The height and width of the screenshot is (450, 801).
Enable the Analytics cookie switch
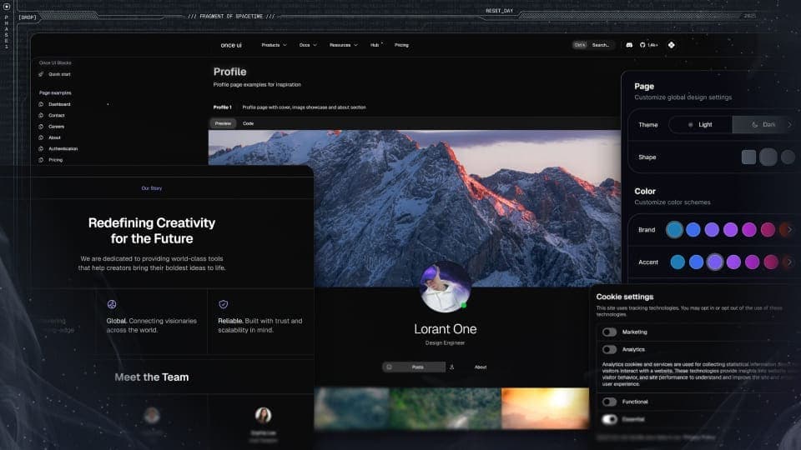tap(609, 349)
